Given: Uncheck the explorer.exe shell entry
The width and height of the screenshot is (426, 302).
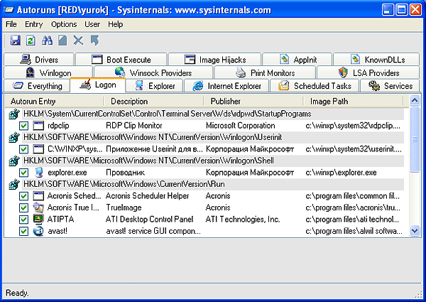Looking at the screenshot, I should click(x=23, y=173).
